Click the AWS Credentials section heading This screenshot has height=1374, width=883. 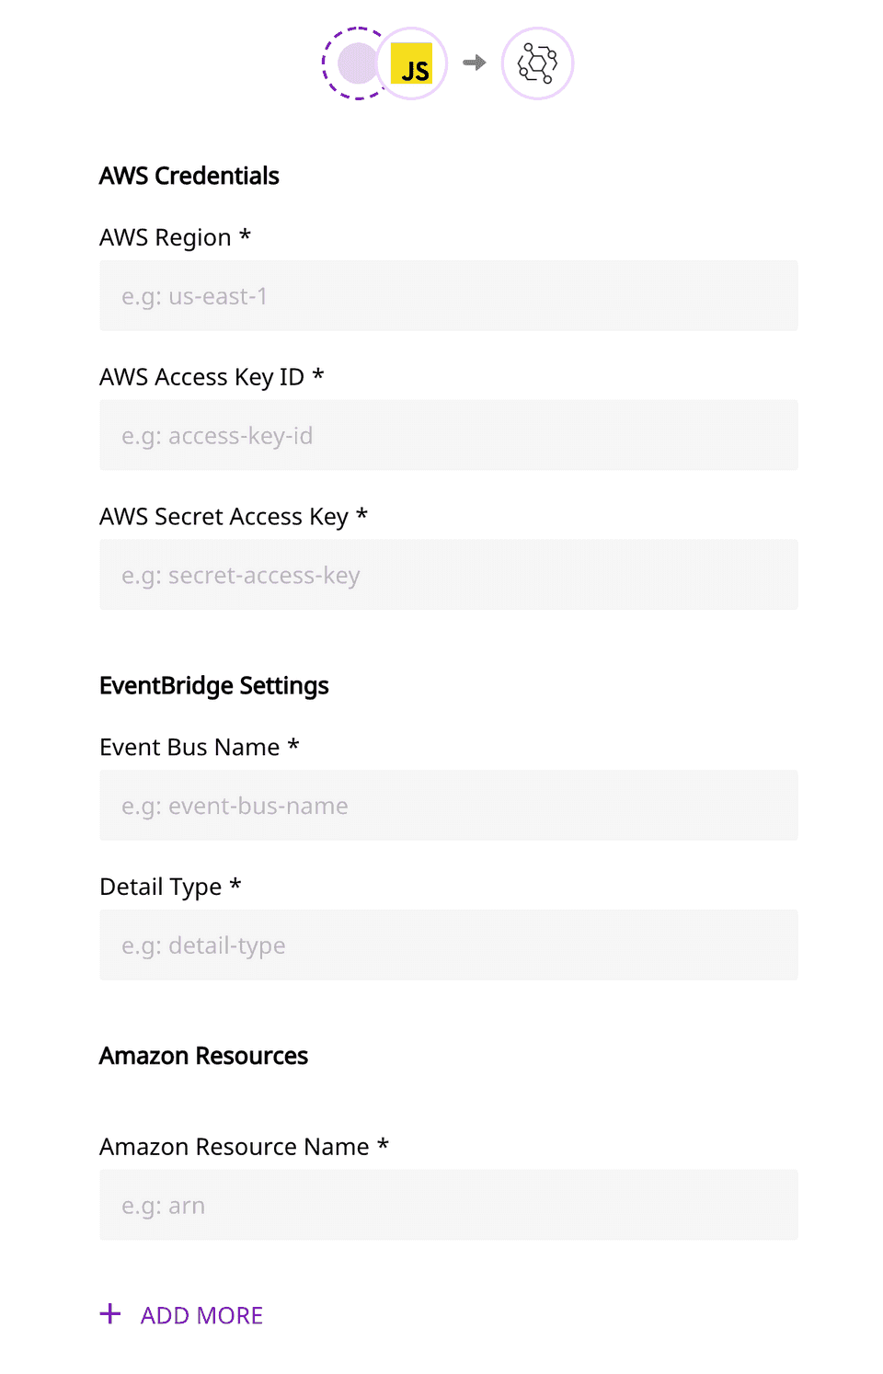point(189,176)
